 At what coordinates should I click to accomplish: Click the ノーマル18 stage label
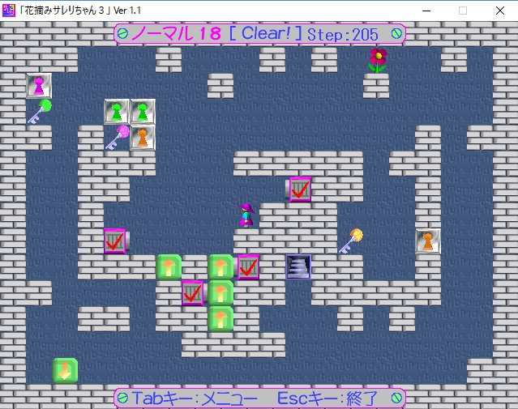click(x=177, y=34)
